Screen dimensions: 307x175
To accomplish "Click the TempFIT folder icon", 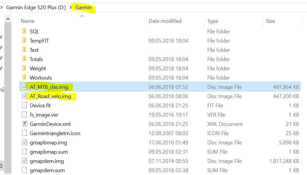I will (x=24, y=40).
